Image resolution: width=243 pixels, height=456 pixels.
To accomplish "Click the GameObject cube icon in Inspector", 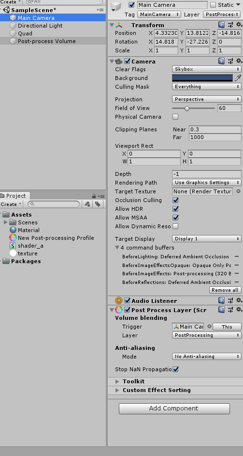I will pos(116,6).
